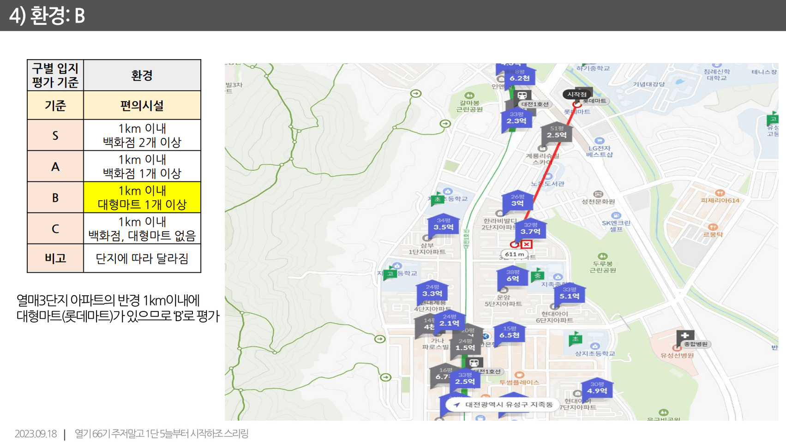Click the 르봉탁 restaurant icon

[713, 227]
